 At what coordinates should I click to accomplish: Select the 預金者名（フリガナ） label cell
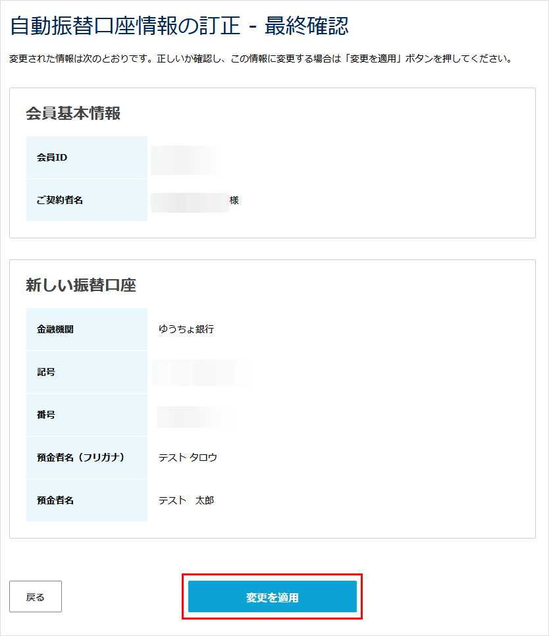[86, 458]
